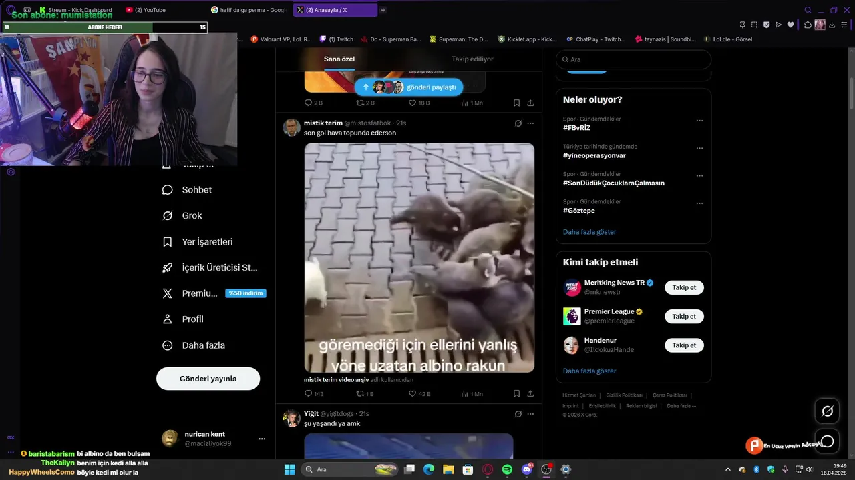
Task: Show hidden system tray icons
Action: pos(727,469)
